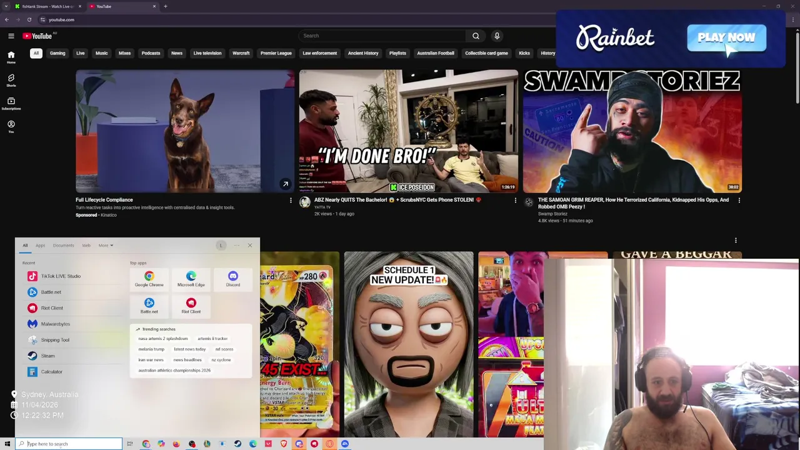Open Battle.net tile in Top apps

point(149,306)
